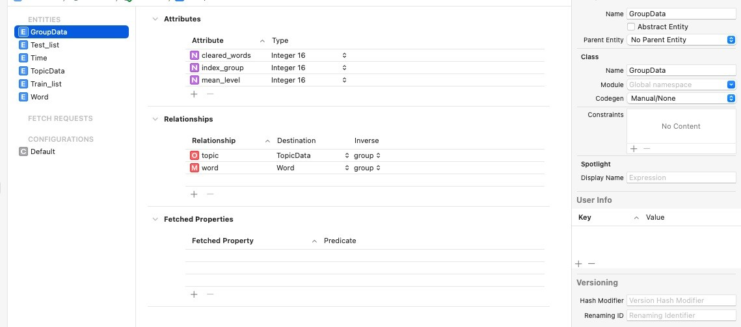Screen dimensions: 741x327
Task: Select the Default configuration icon
Action: (x=23, y=151)
